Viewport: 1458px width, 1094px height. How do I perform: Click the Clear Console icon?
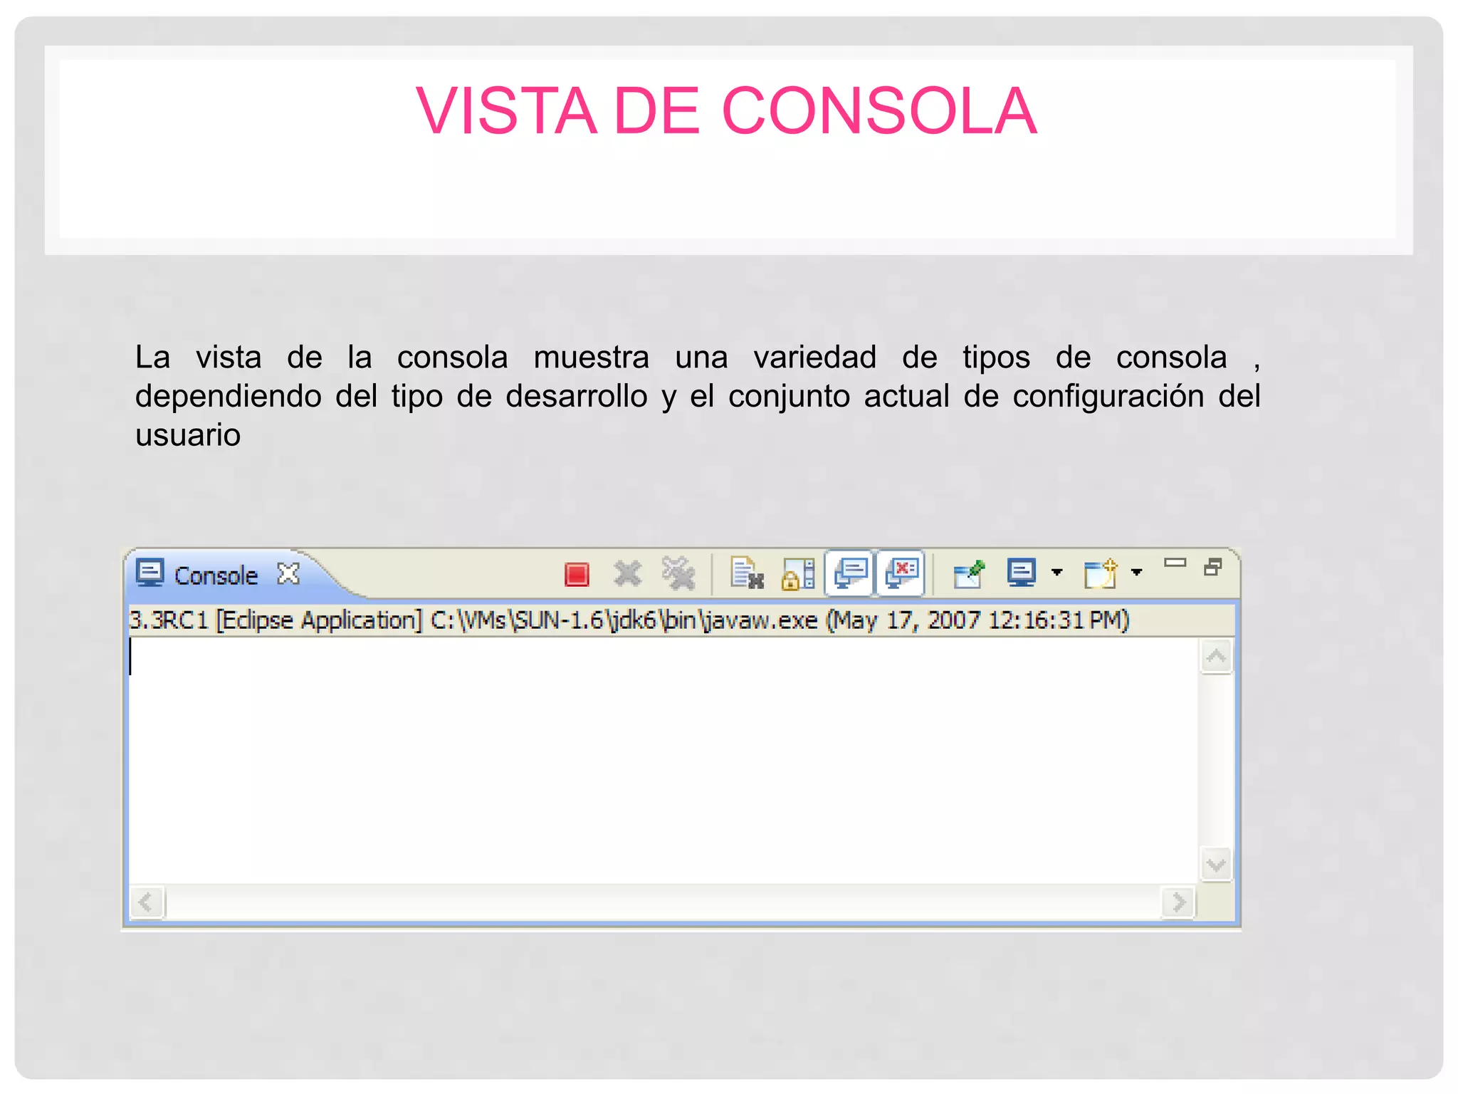[x=747, y=573]
